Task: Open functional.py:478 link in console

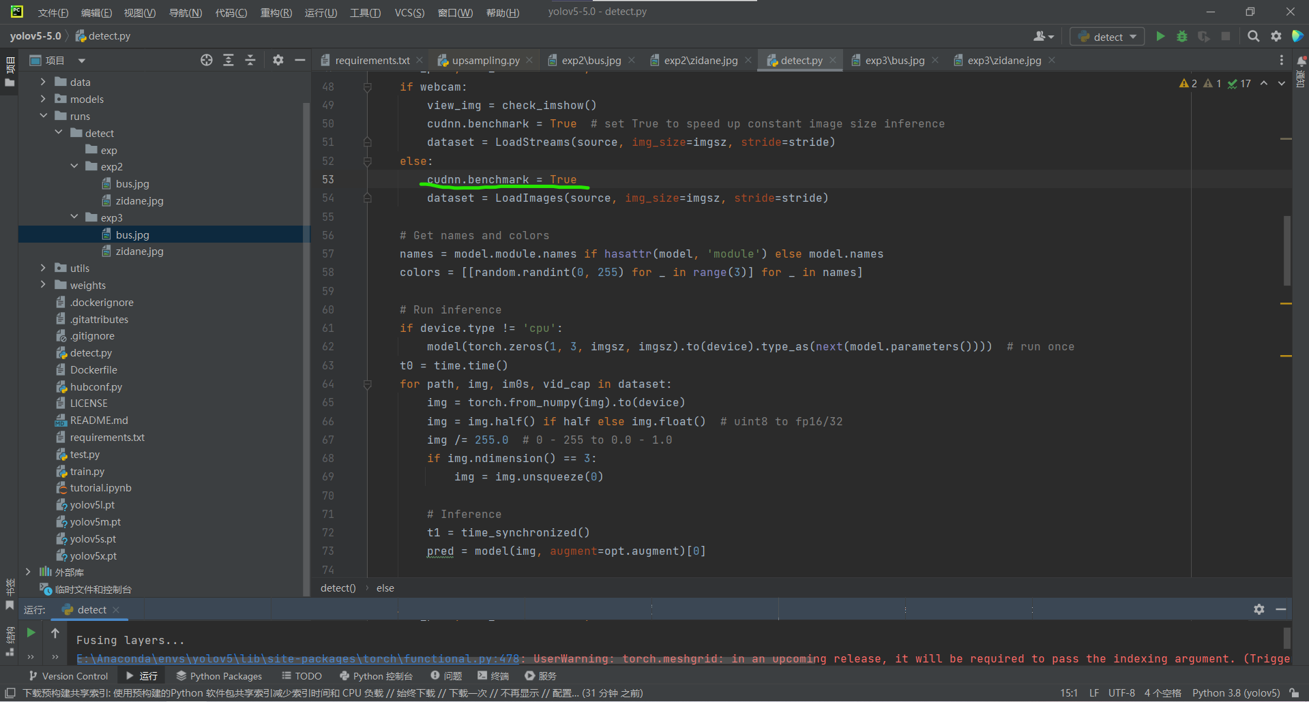Action: [x=297, y=658]
